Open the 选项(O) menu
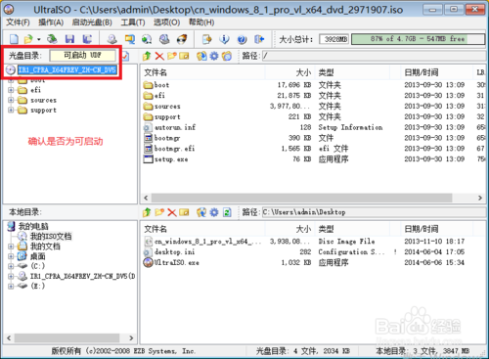The image size is (489, 359). pyautogui.click(x=167, y=22)
